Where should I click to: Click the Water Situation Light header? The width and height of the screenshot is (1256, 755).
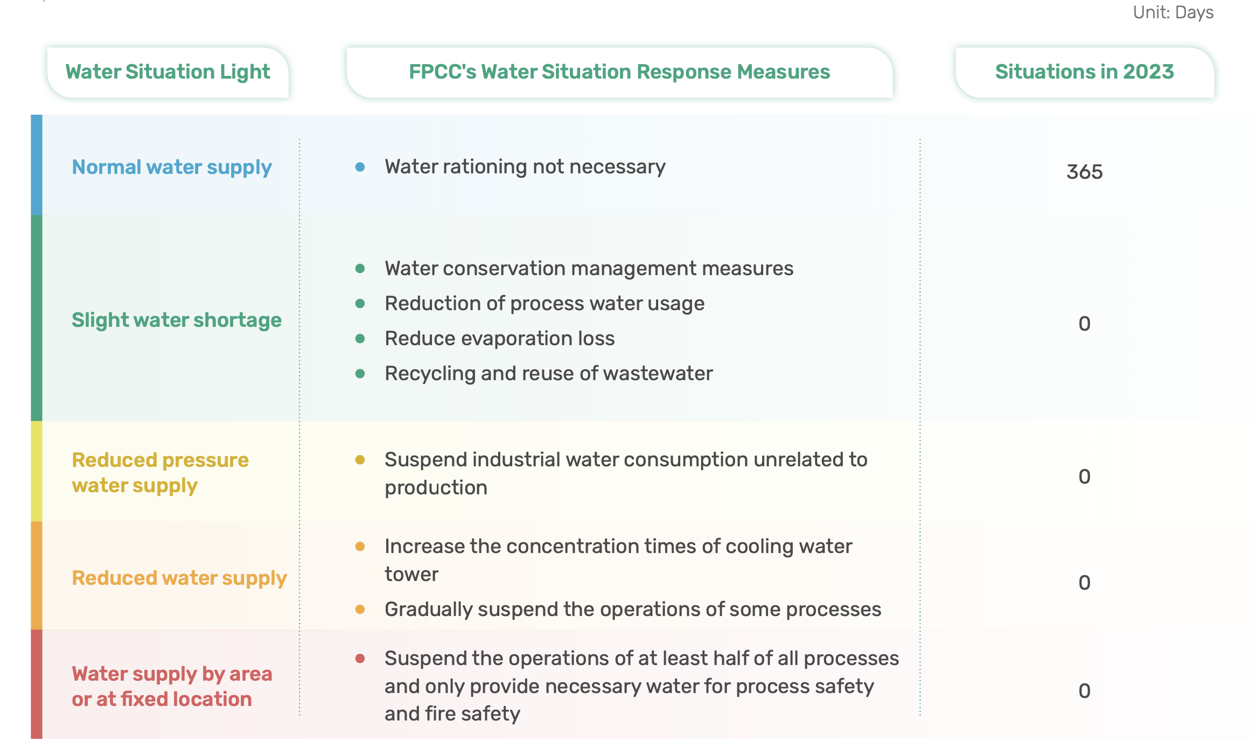pos(168,72)
